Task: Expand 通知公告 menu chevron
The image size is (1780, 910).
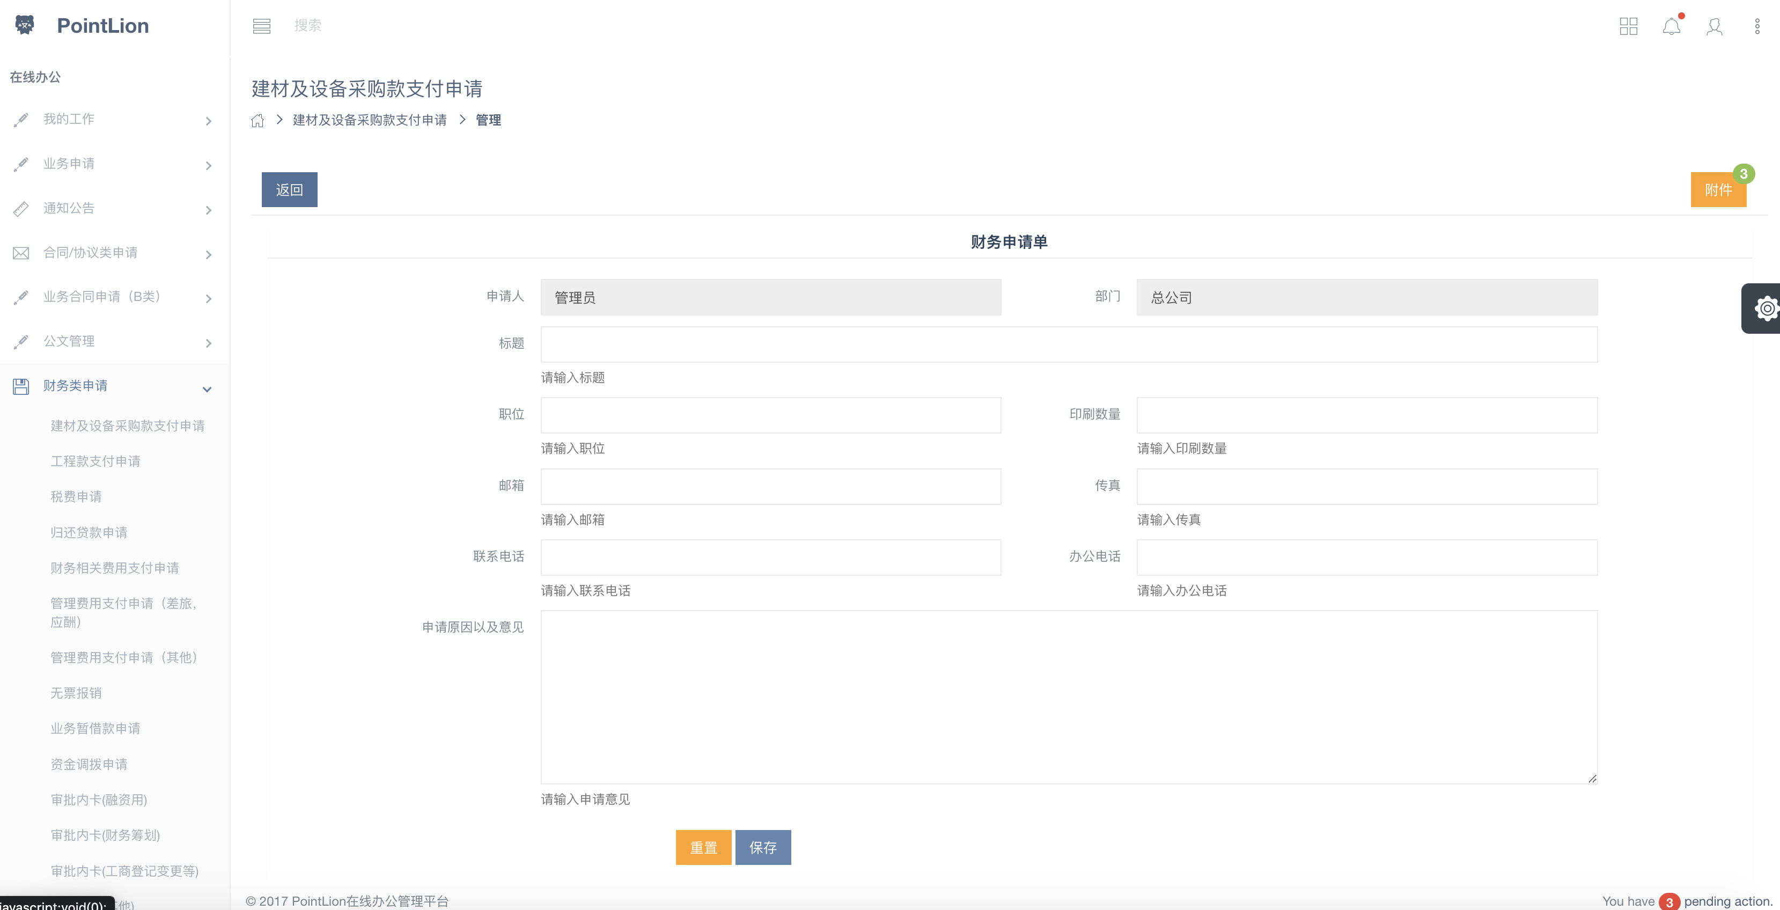Action: tap(208, 210)
